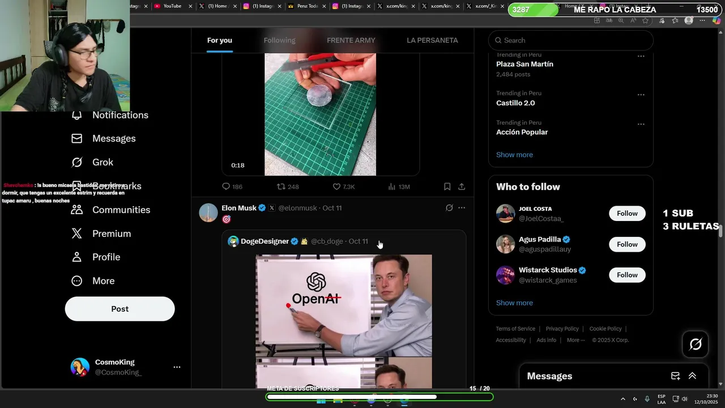The height and width of the screenshot is (408, 725).
Task: Like the video post with 7.3K likes
Action: (344, 186)
